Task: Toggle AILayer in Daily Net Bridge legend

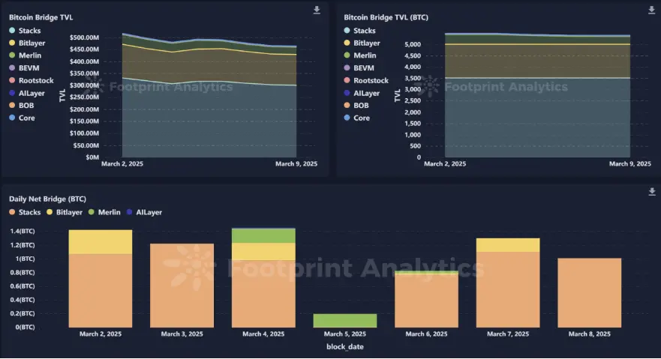Action: (x=144, y=213)
